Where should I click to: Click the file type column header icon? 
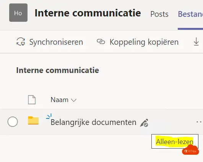(32, 100)
